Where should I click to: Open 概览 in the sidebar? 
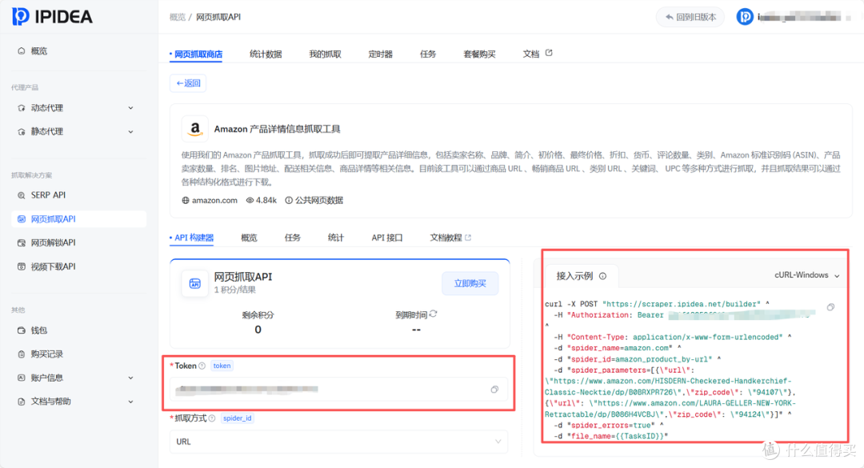pyautogui.click(x=38, y=50)
